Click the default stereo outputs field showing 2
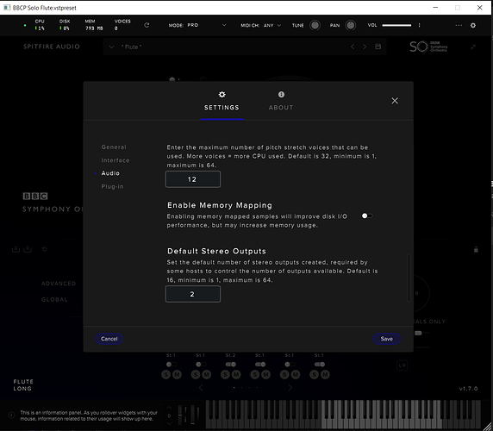The height and width of the screenshot is (431, 493). pyautogui.click(x=193, y=294)
